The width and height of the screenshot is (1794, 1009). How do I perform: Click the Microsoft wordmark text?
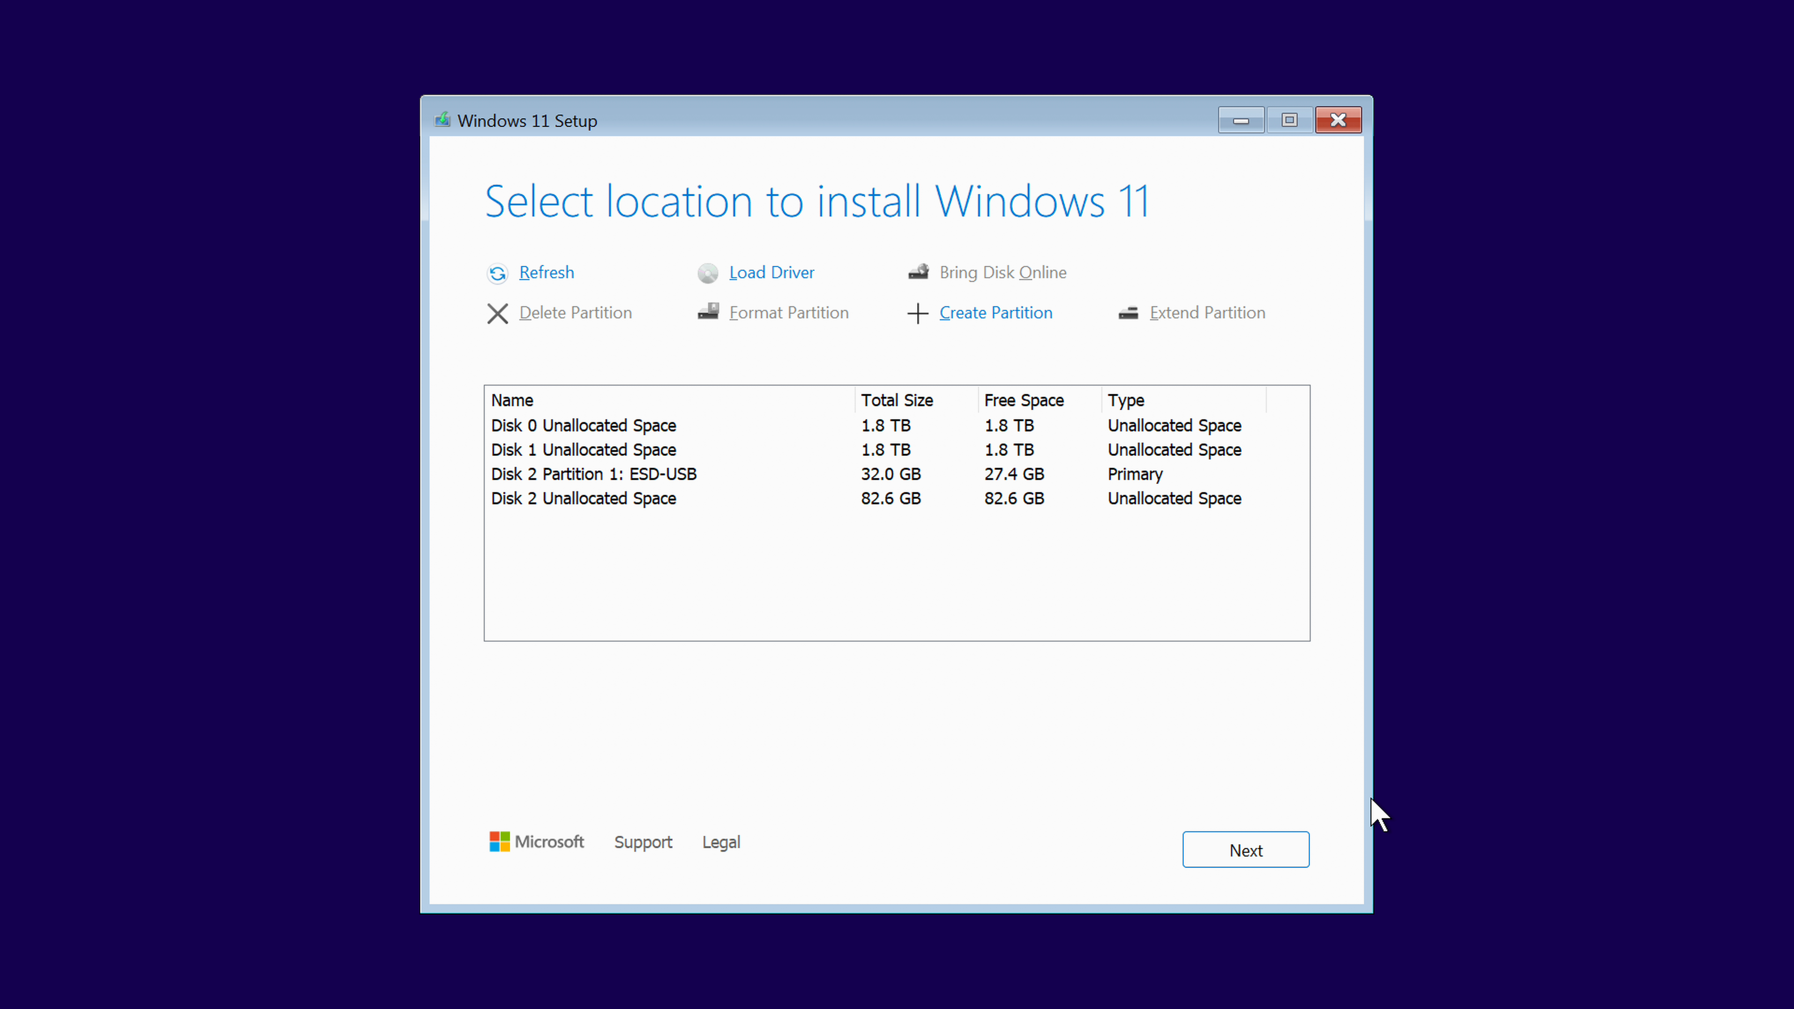(549, 841)
